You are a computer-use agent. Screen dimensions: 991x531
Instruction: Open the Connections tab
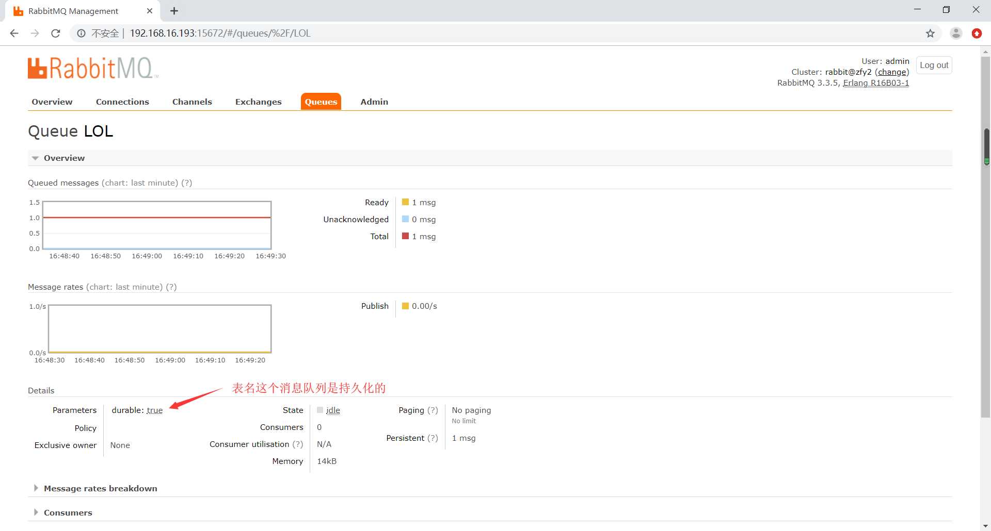pyautogui.click(x=122, y=102)
